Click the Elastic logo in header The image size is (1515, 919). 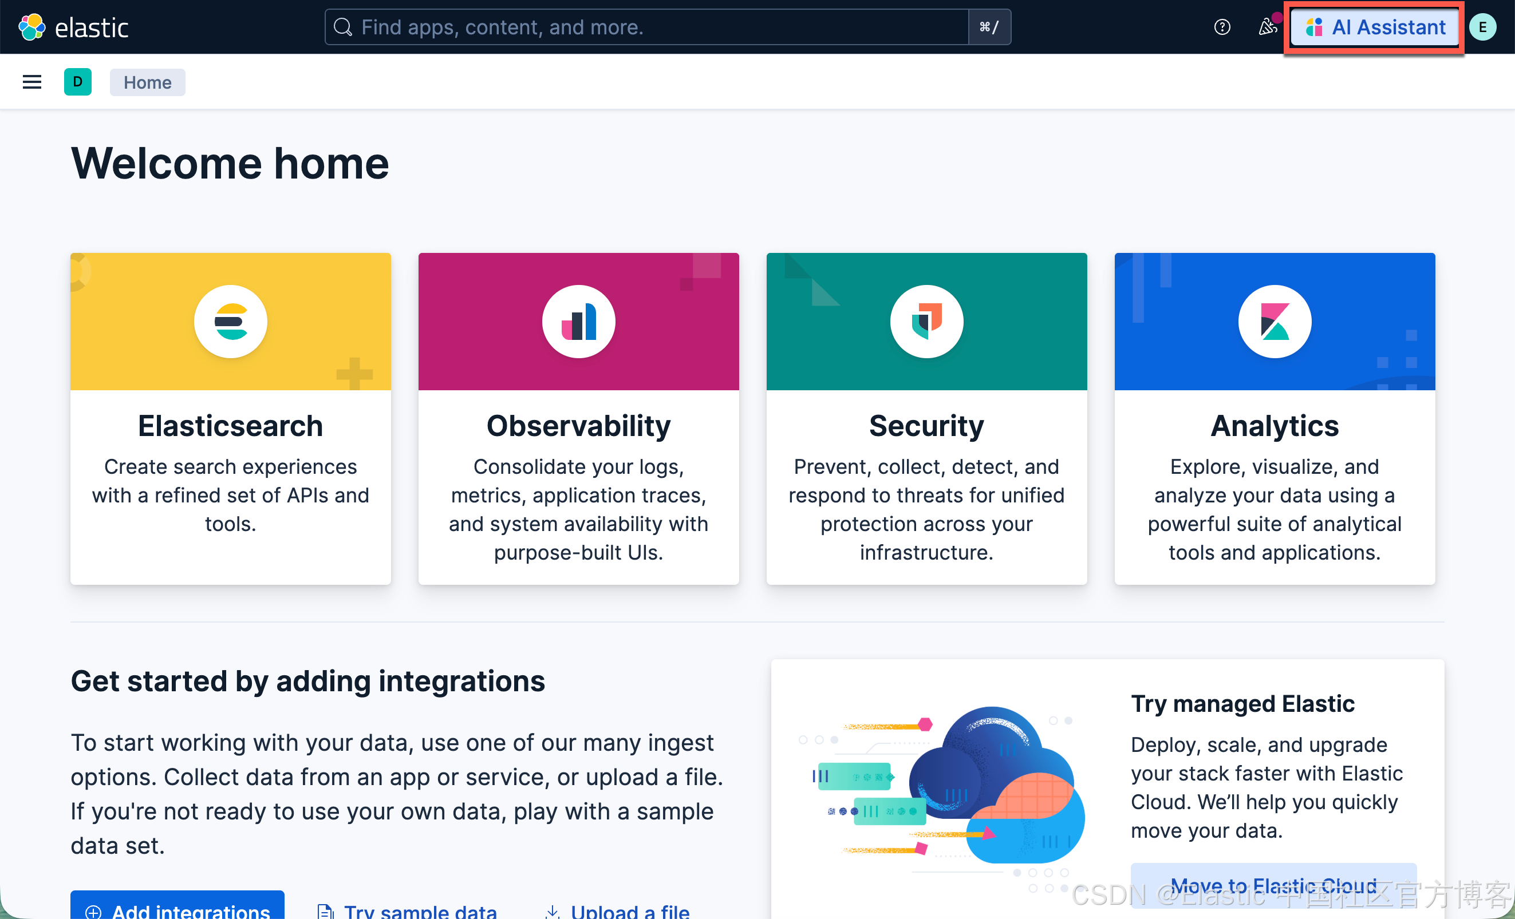point(73,27)
